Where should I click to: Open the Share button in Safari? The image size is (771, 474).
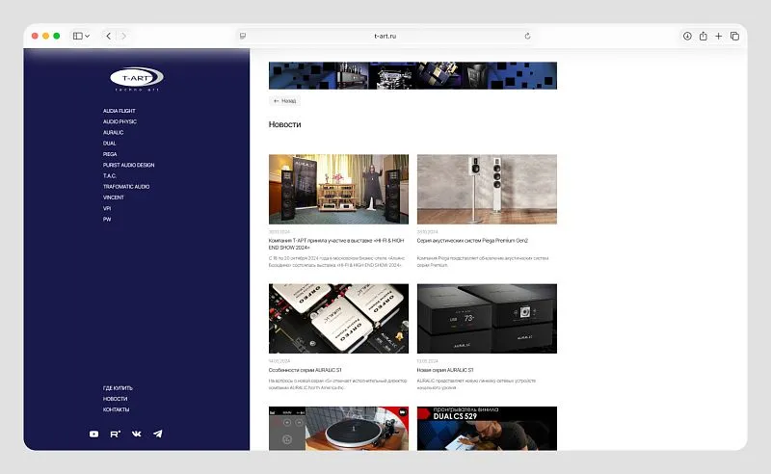[704, 36]
